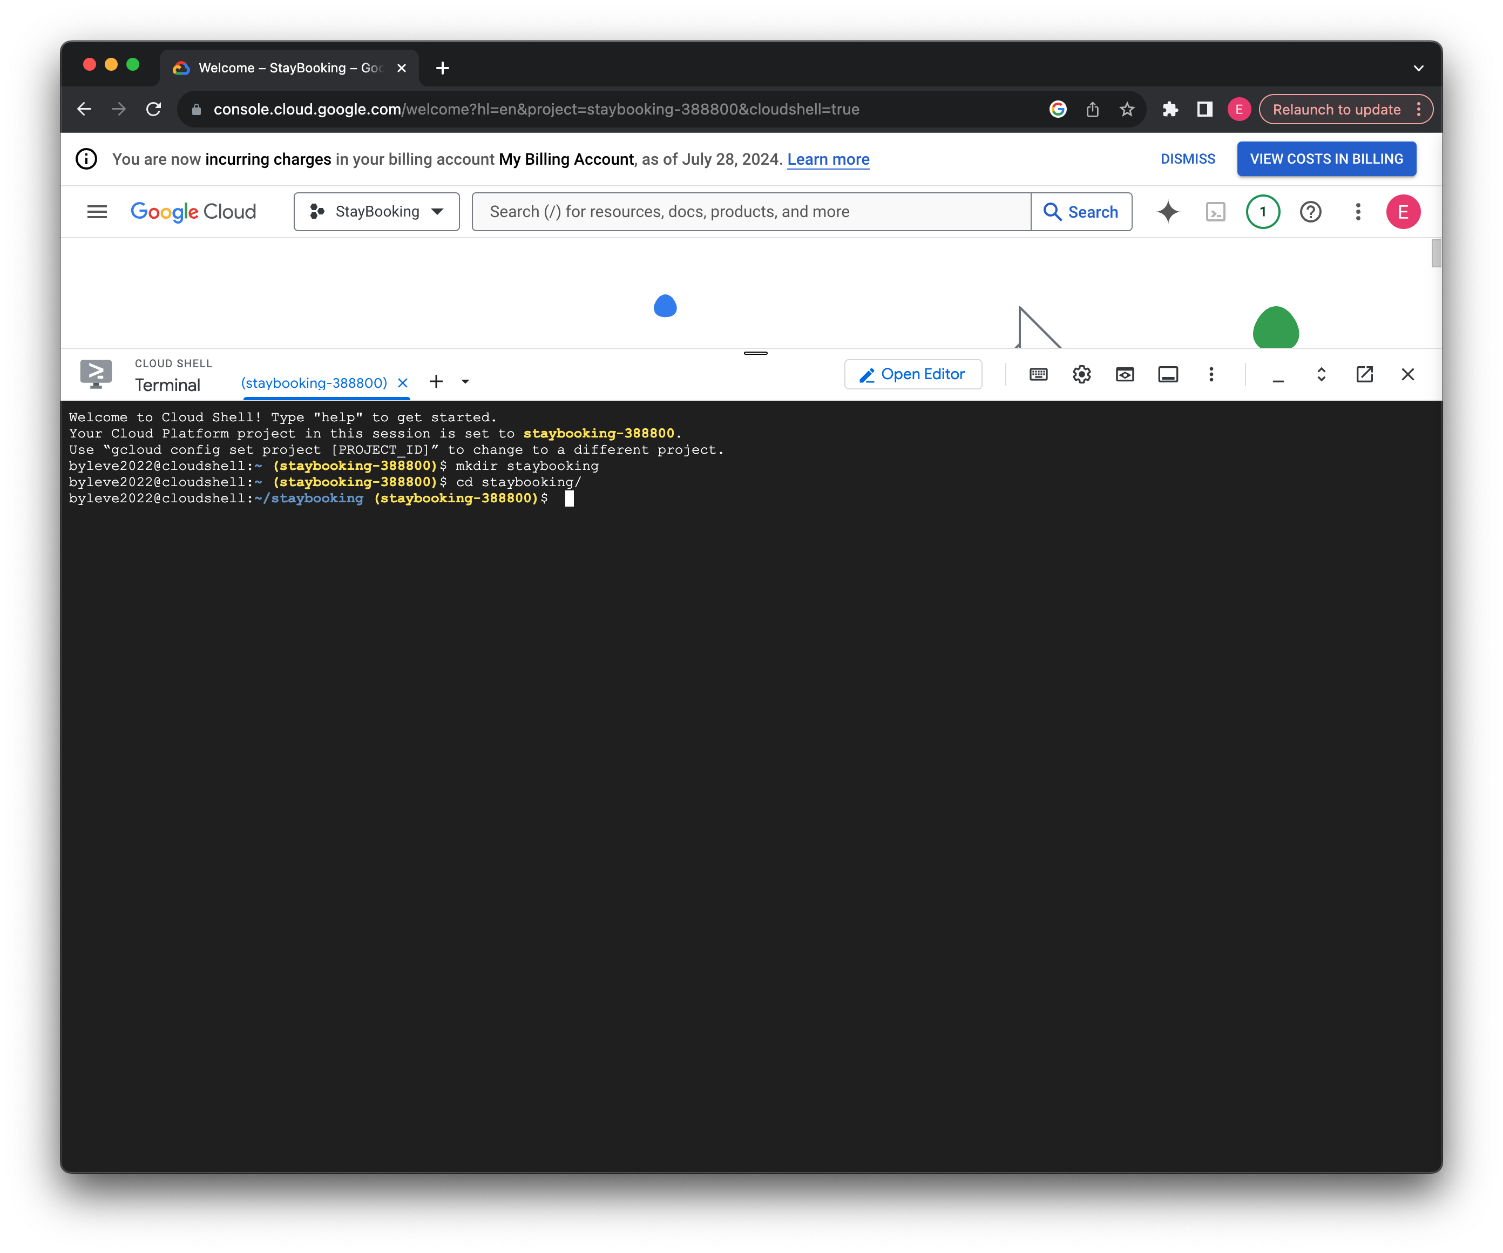
Task: Open Cloud Shell terminal settings gear
Action: [1081, 374]
